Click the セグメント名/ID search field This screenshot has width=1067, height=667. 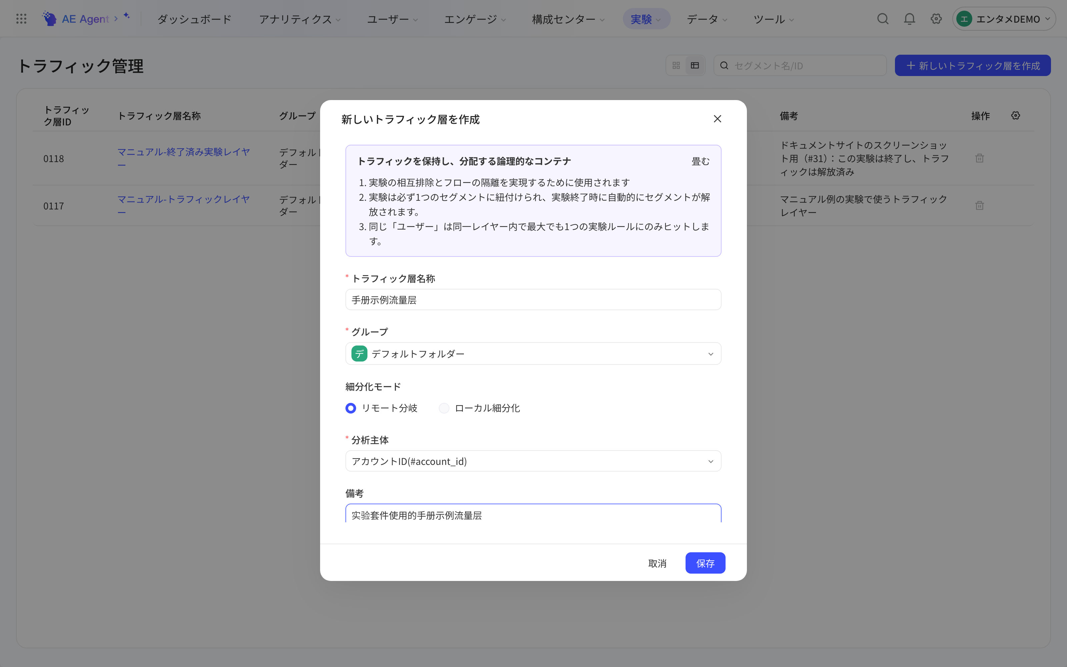click(800, 65)
